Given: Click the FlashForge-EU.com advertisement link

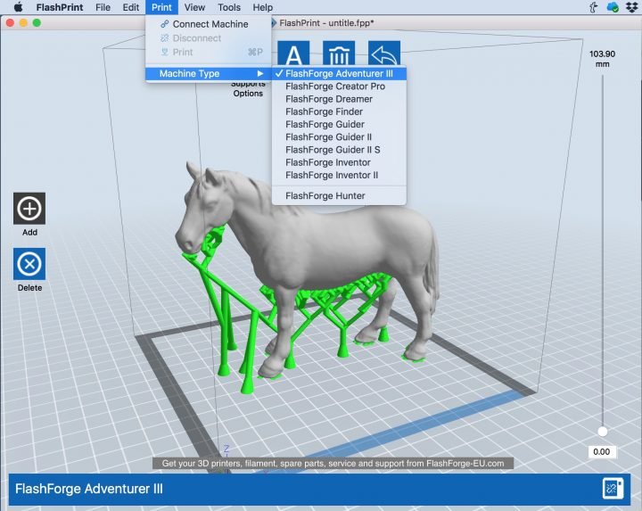Looking at the screenshot, I should 333,464.
